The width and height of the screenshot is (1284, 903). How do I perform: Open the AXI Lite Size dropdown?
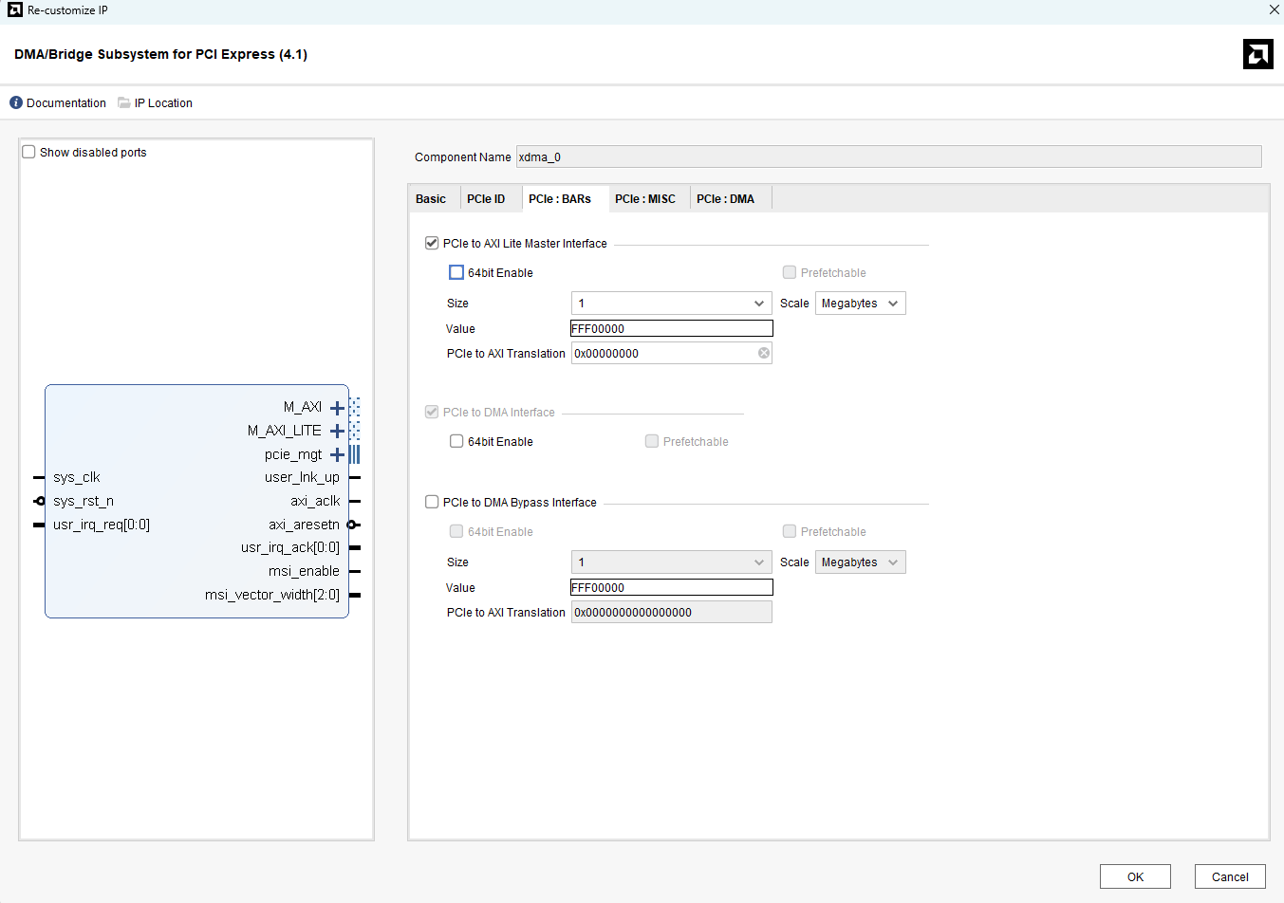[671, 304]
